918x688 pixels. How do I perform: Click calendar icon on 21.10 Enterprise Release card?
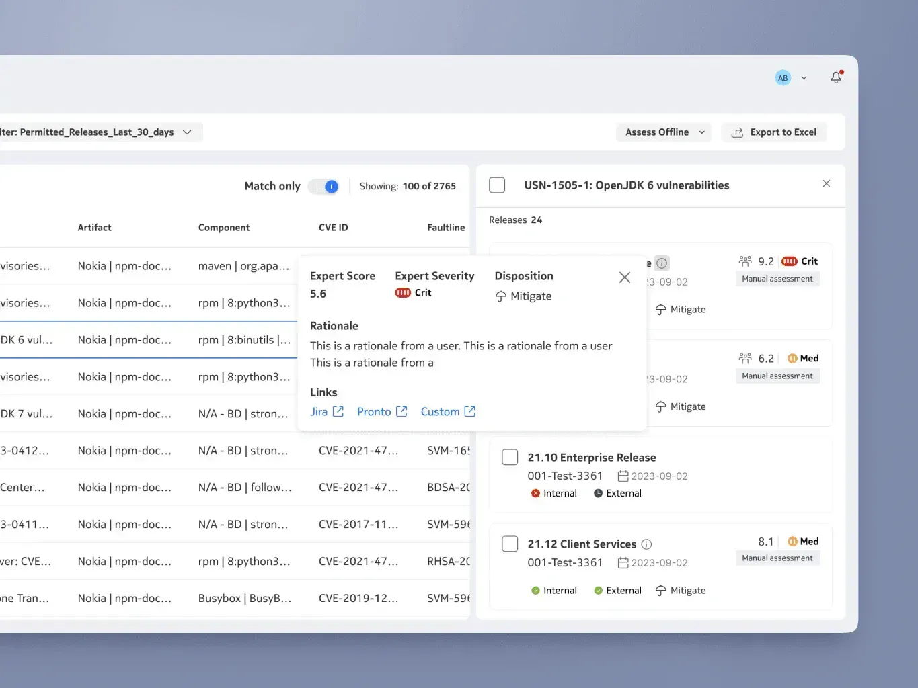[623, 476]
